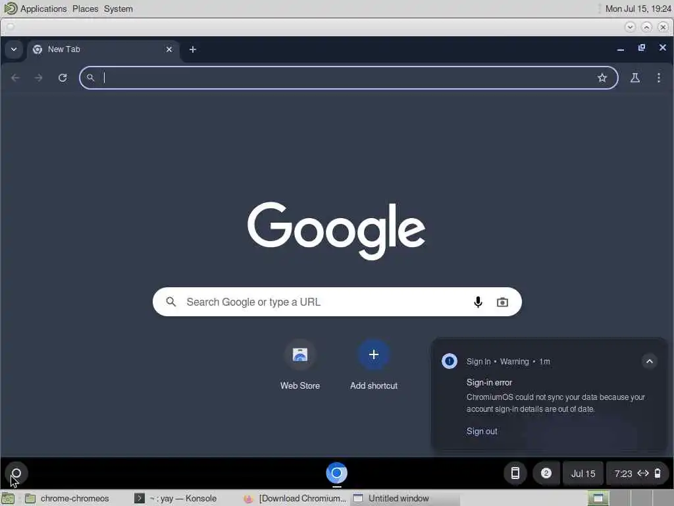Screen dimensions: 674x506
Task: Select the New Tab tab
Action: [103, 49]
